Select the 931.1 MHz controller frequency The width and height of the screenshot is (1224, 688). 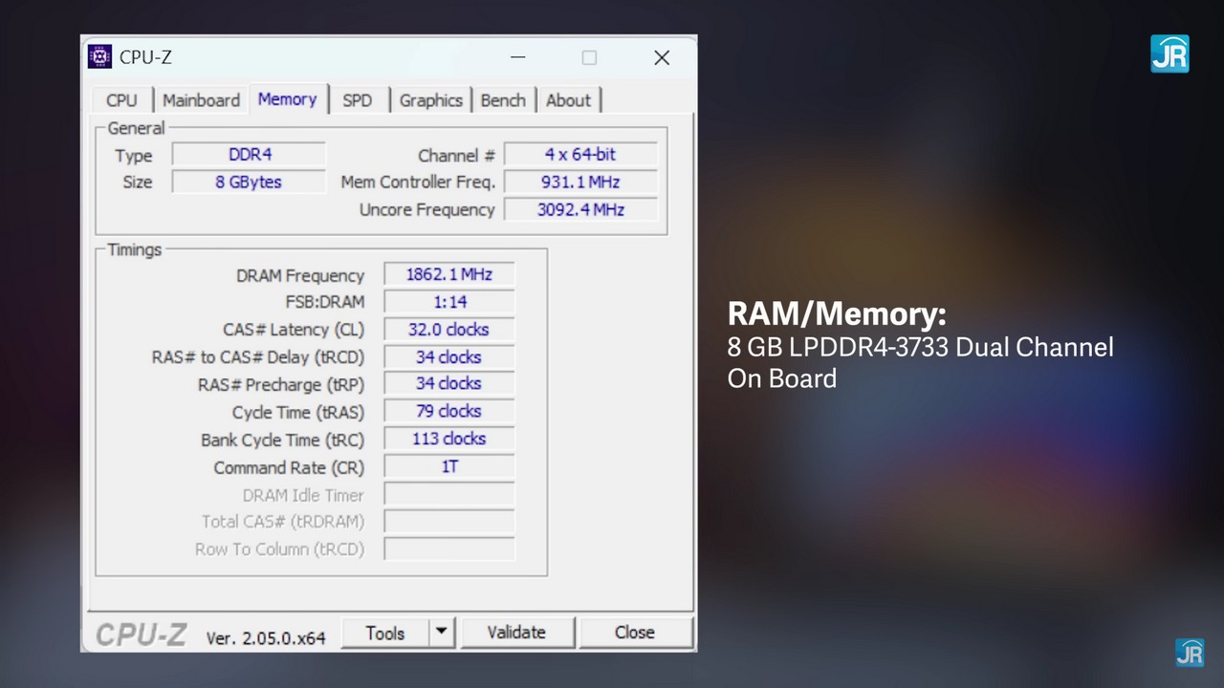580,182
